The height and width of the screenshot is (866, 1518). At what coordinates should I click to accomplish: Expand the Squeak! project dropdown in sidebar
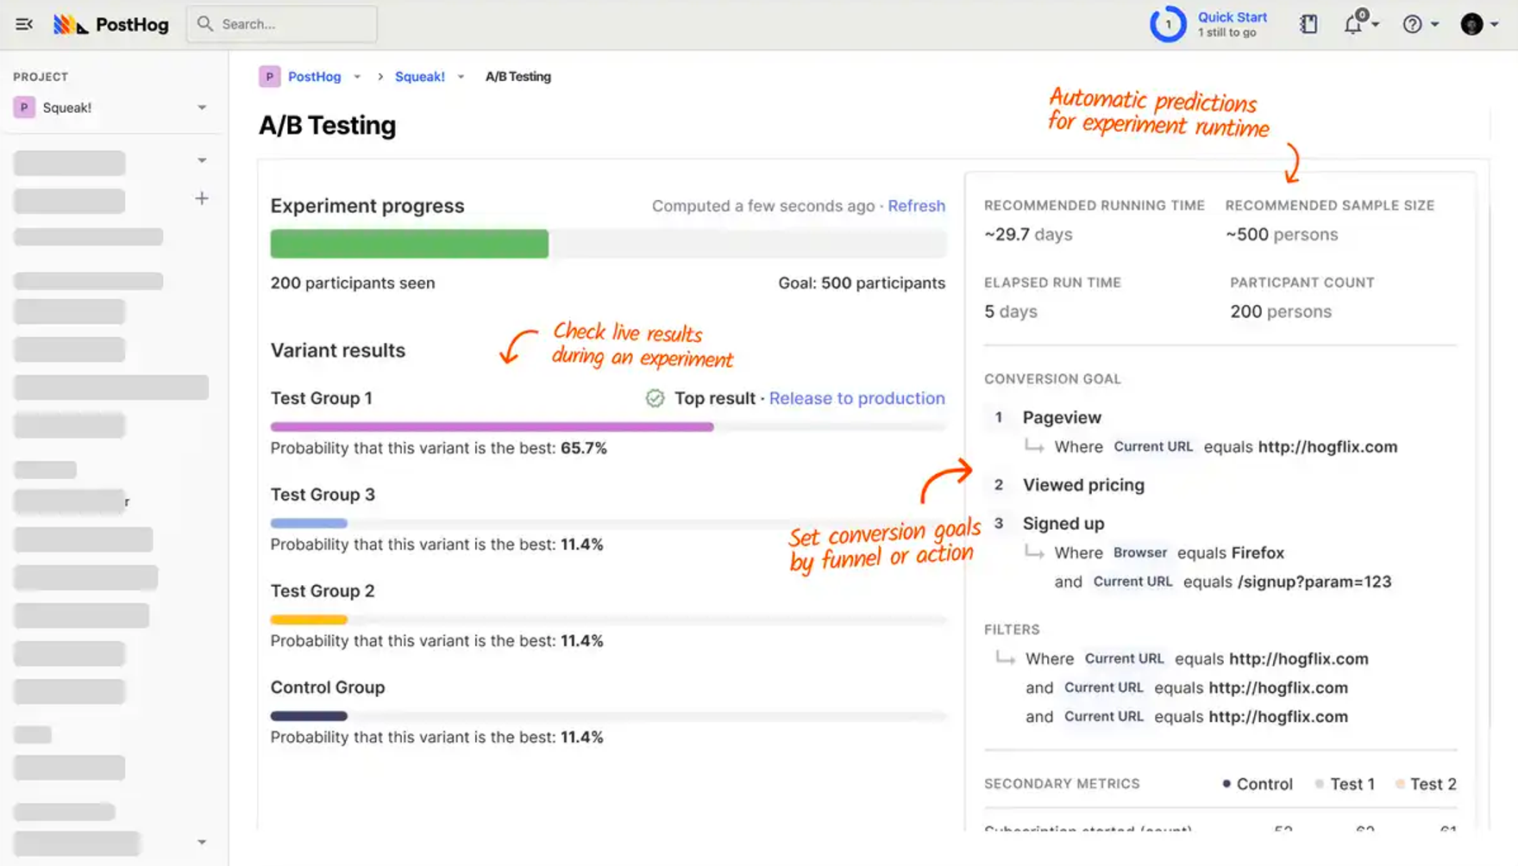[202, 108]
